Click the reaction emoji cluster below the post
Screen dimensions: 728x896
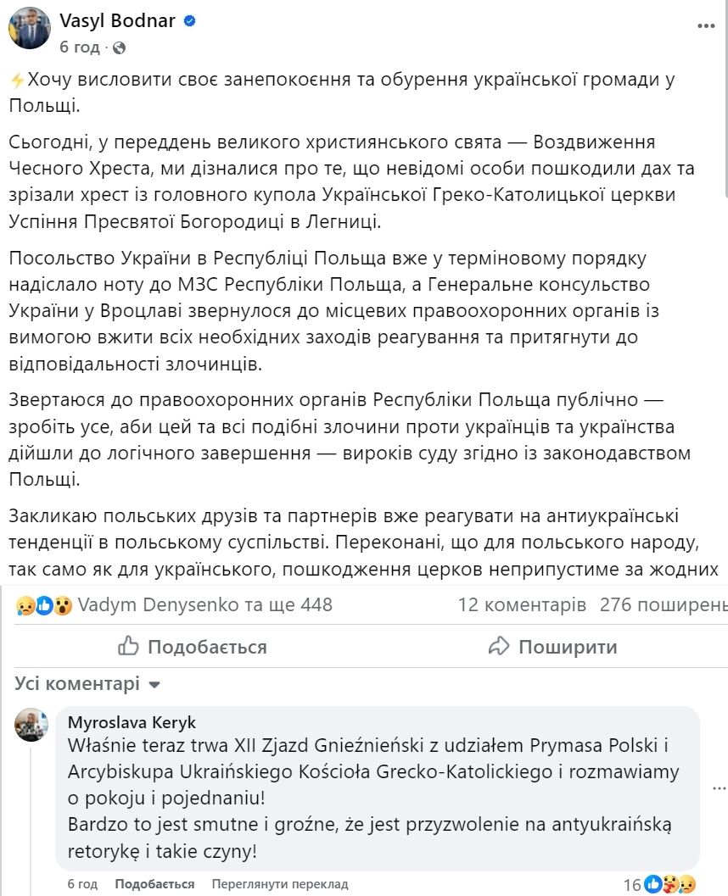coord(30,605)
